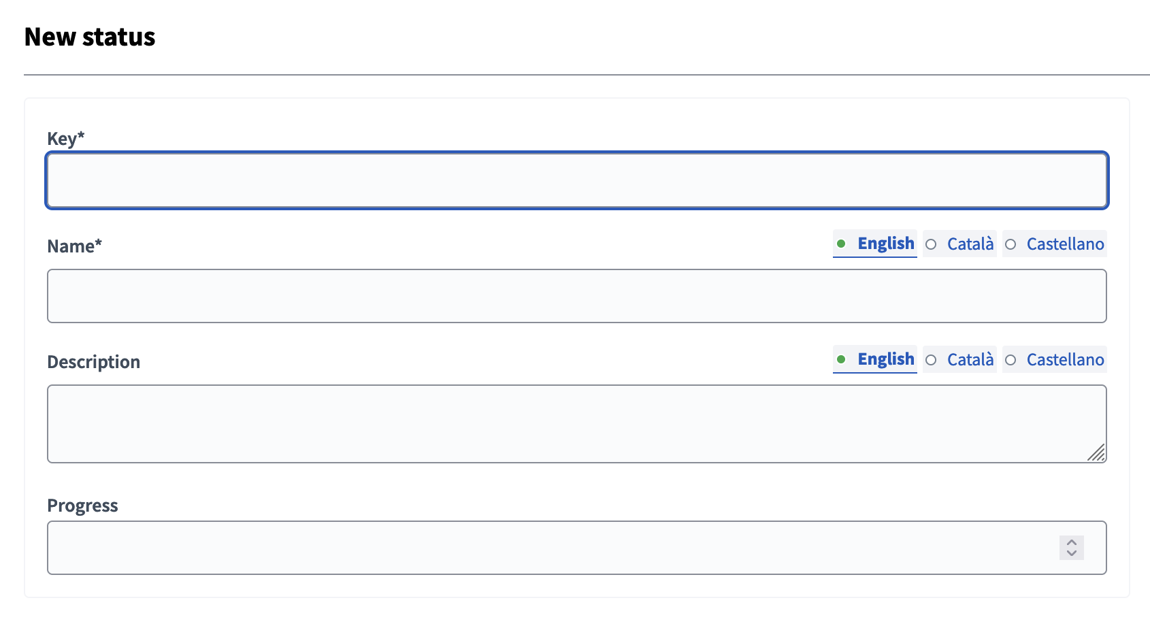Viewport: 1150px width, 626px height.
Task: Select the Castellano link above the Name field
Action: coord(1064,244)
